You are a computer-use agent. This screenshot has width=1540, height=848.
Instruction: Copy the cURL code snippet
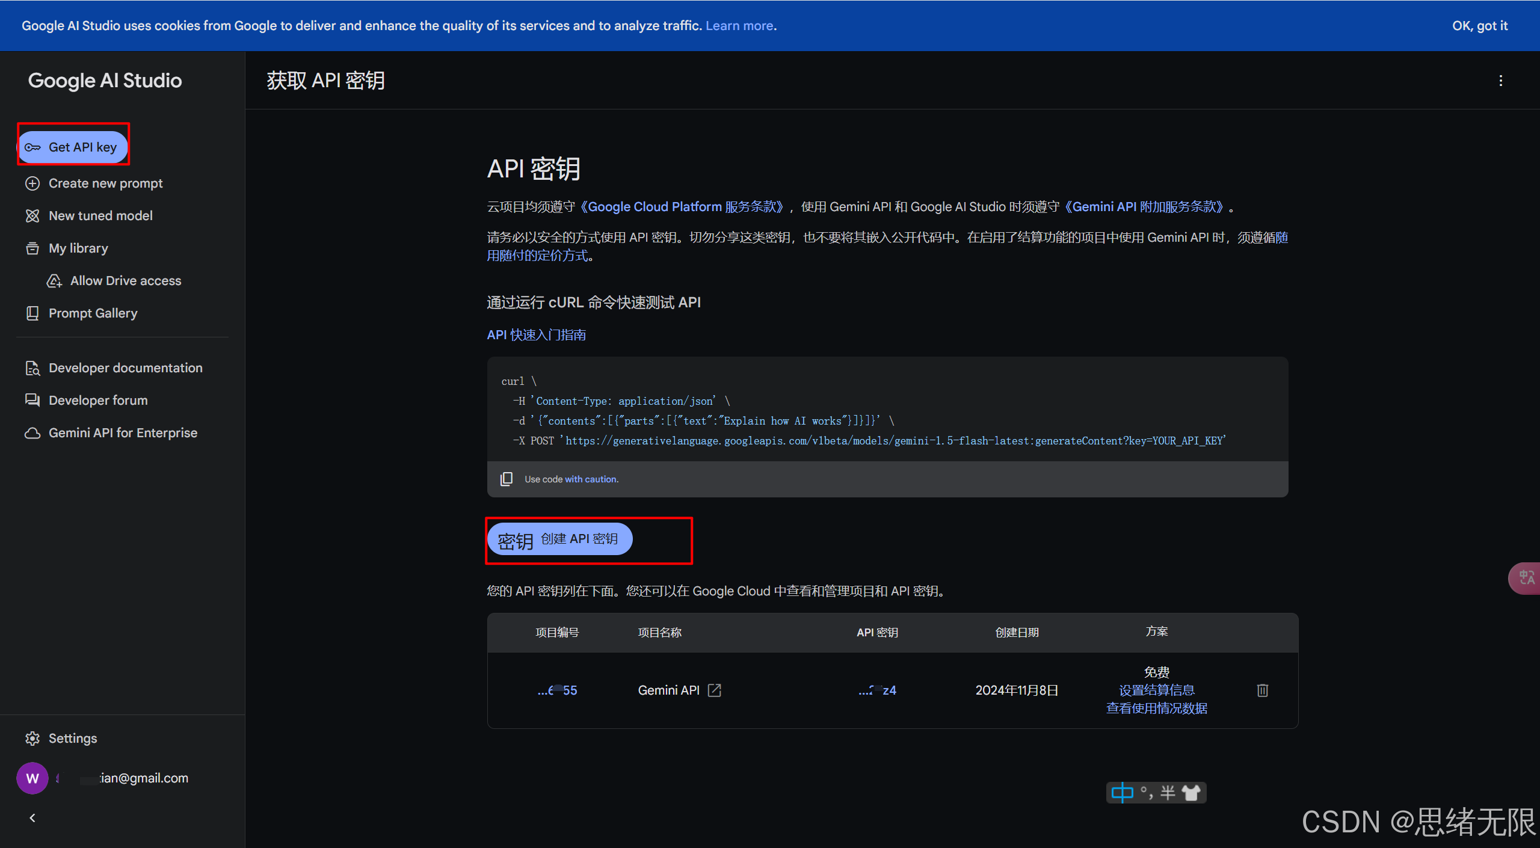click(x=507, y=479)
